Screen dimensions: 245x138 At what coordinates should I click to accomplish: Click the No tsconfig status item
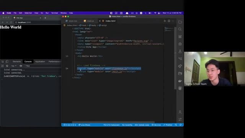pyautogui.click(x=127, y=125)
